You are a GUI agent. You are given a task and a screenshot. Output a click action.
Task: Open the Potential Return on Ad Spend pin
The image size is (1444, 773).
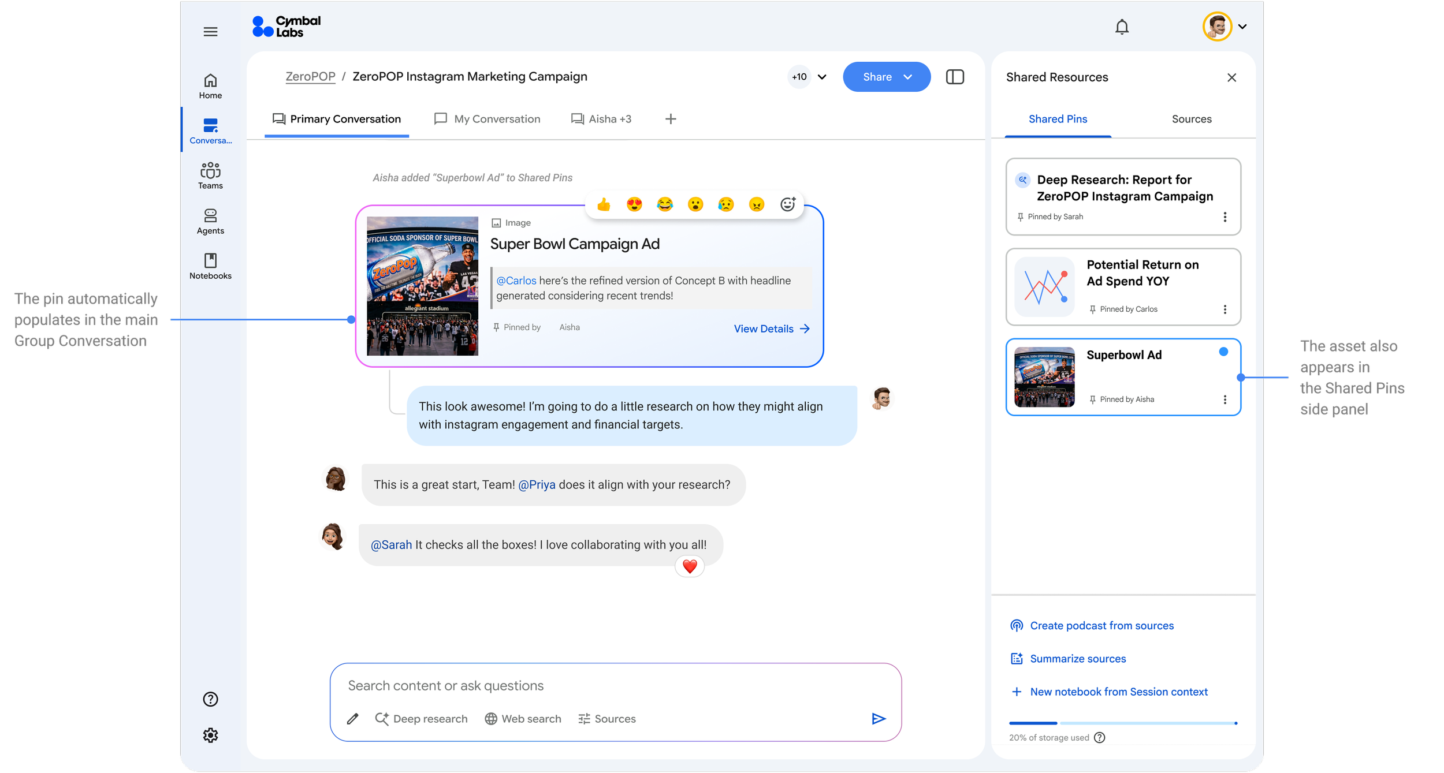1123,287
